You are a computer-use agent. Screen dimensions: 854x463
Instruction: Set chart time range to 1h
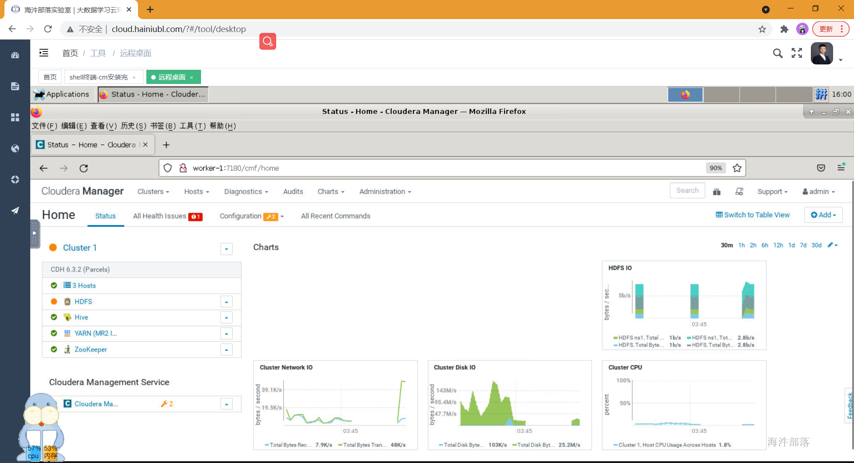[x=741, y=245]
